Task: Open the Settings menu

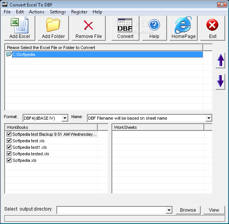Action: tap(58, 12)
